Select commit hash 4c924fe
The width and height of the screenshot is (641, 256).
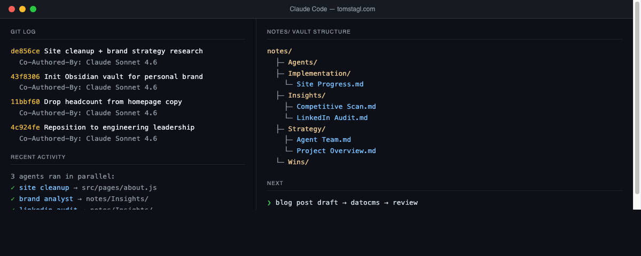pos(25,127)
